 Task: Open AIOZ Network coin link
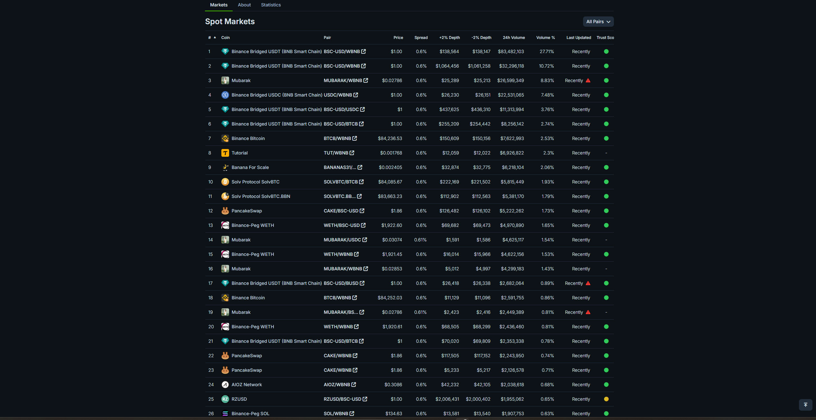click(246, 385)
